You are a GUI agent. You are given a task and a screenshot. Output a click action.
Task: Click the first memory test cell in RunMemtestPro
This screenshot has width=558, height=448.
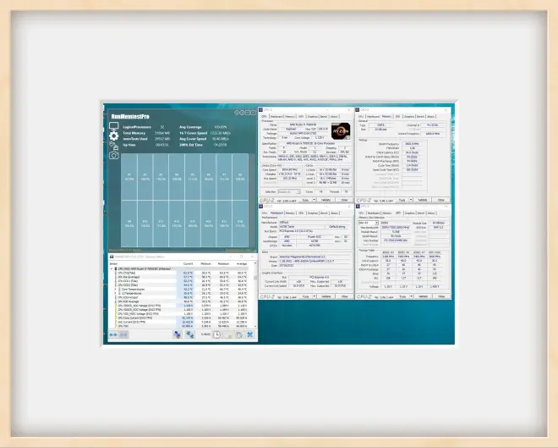pos(129,178)
